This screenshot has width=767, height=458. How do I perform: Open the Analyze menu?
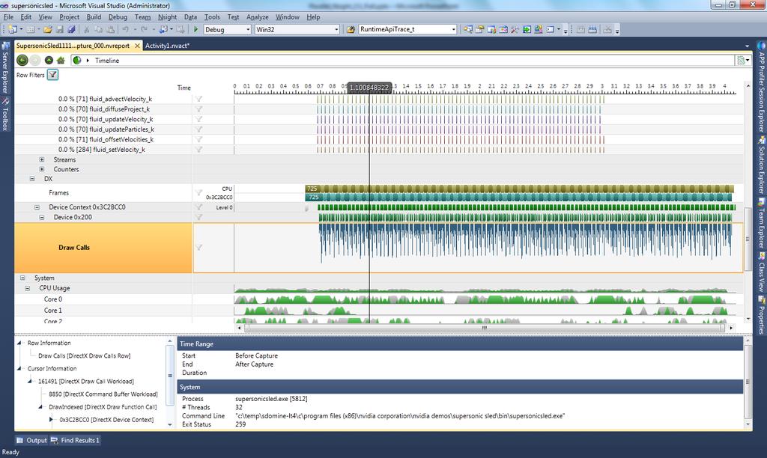[258, 16]
